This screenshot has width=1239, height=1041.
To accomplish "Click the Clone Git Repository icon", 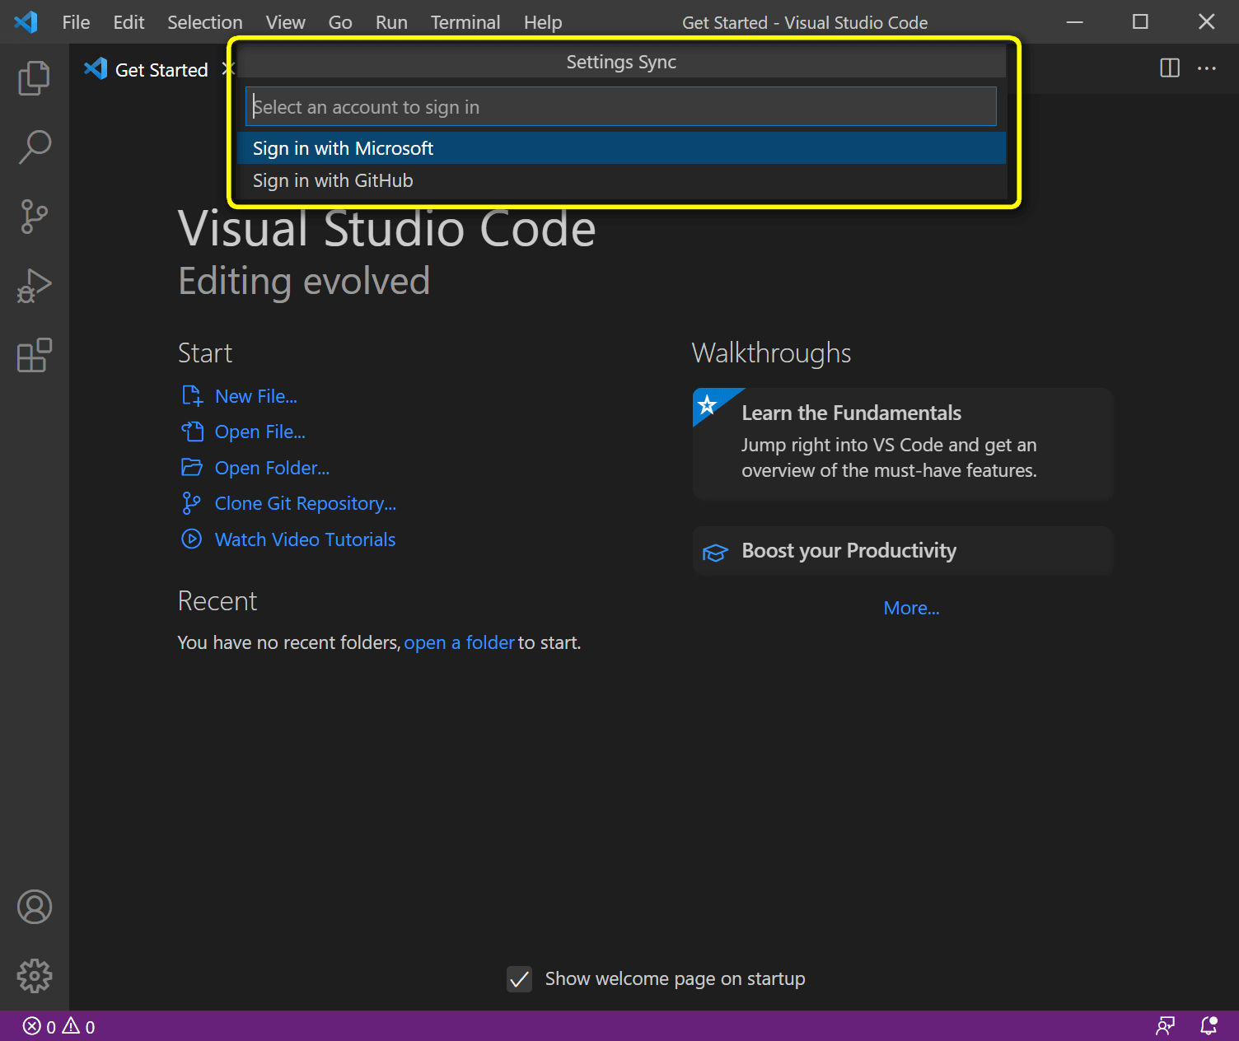I will click(x=192, y=503).
